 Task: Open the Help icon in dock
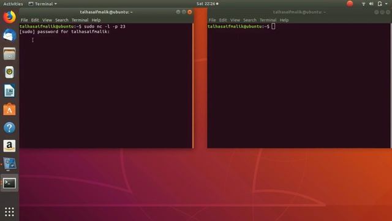(x=10, y=128)
